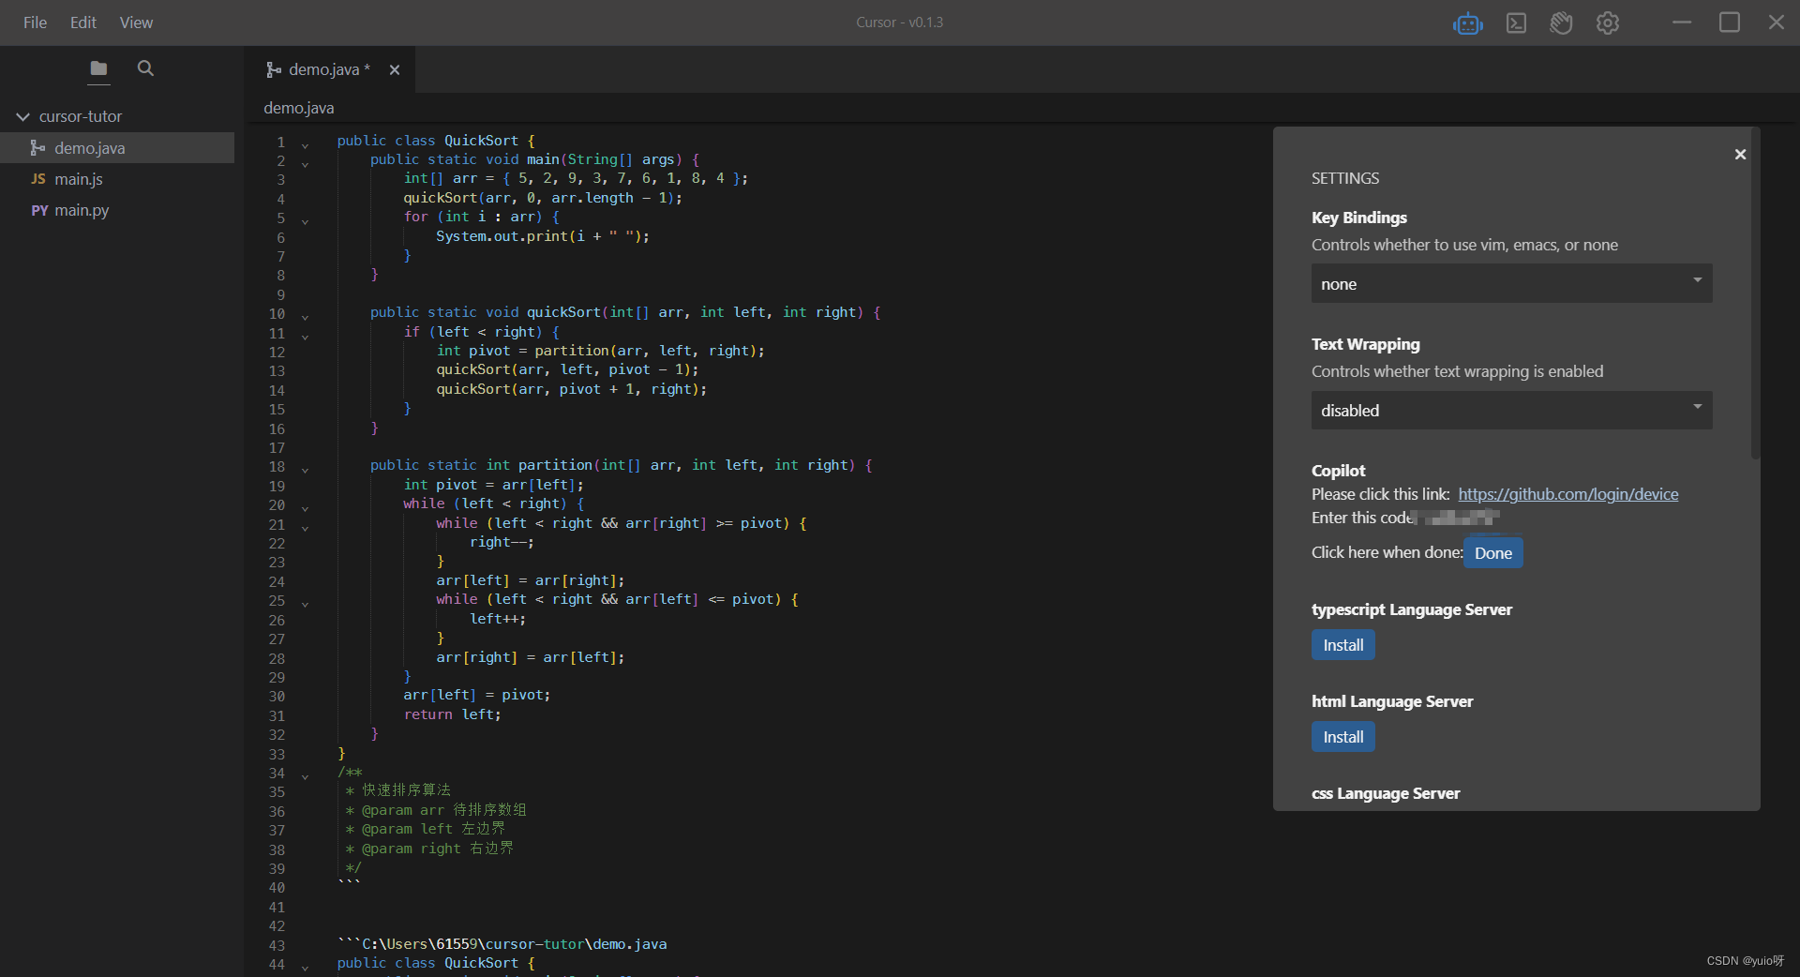The image size is (1800, 977).
Task: Install the typescript Language Server
Action: point(1342,645)
